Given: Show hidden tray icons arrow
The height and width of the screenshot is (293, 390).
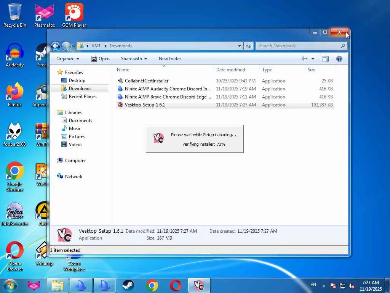Looking at the screenshot, I should coord(324,286).
